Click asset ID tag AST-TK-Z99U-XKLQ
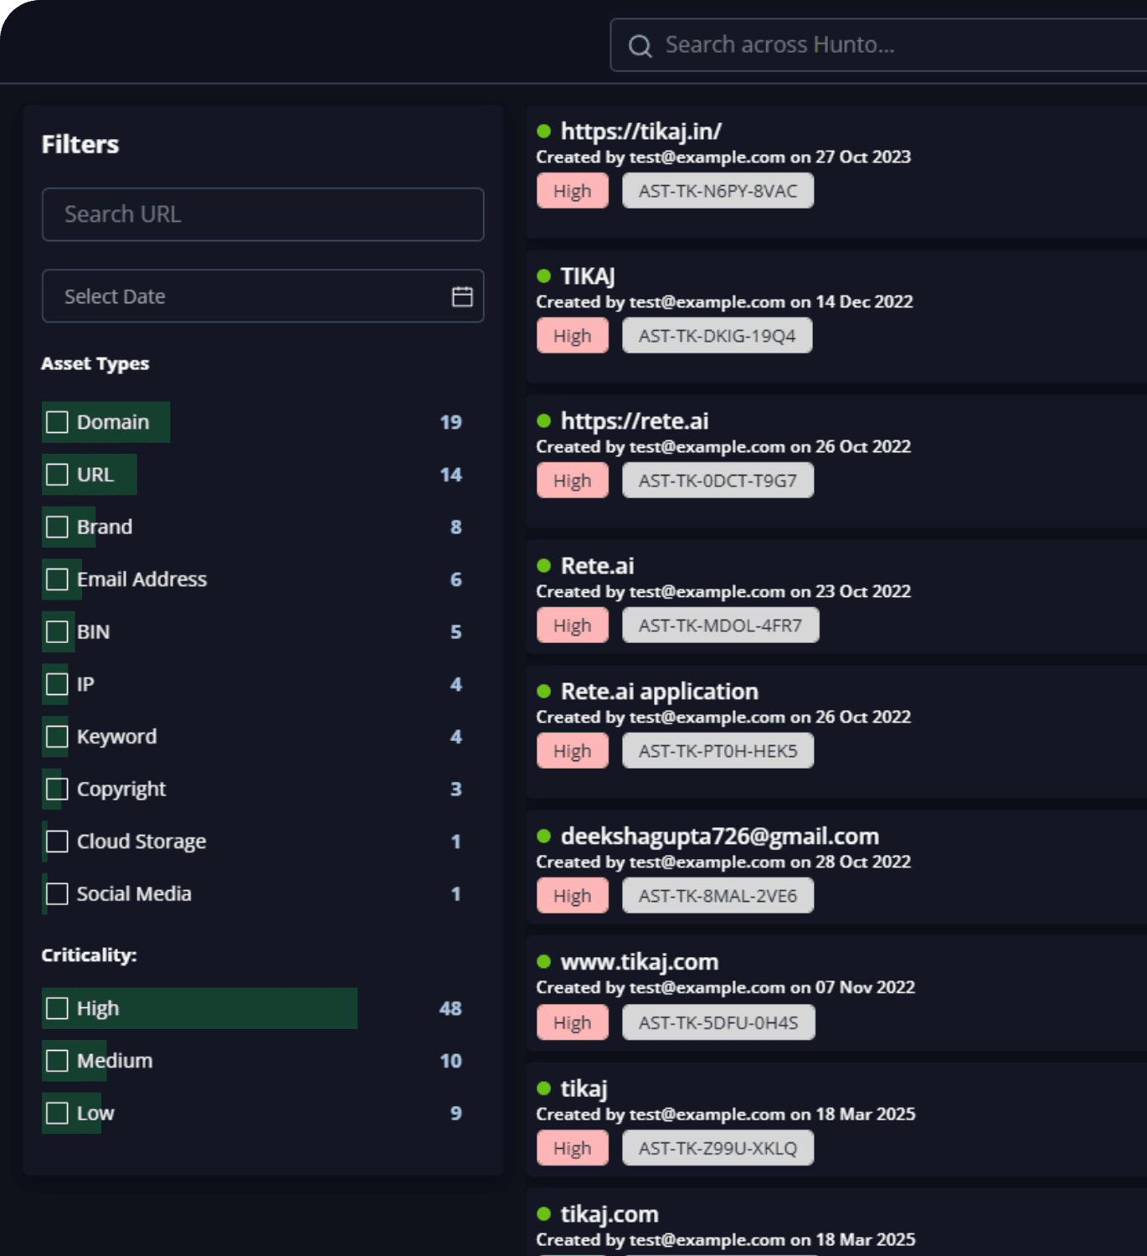The width and height of the screenshot is (1147, 1256). 718,1148
